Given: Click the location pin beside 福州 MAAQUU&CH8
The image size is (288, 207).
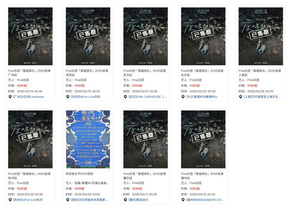Looking at the screenshot, I should click(183, 200).
